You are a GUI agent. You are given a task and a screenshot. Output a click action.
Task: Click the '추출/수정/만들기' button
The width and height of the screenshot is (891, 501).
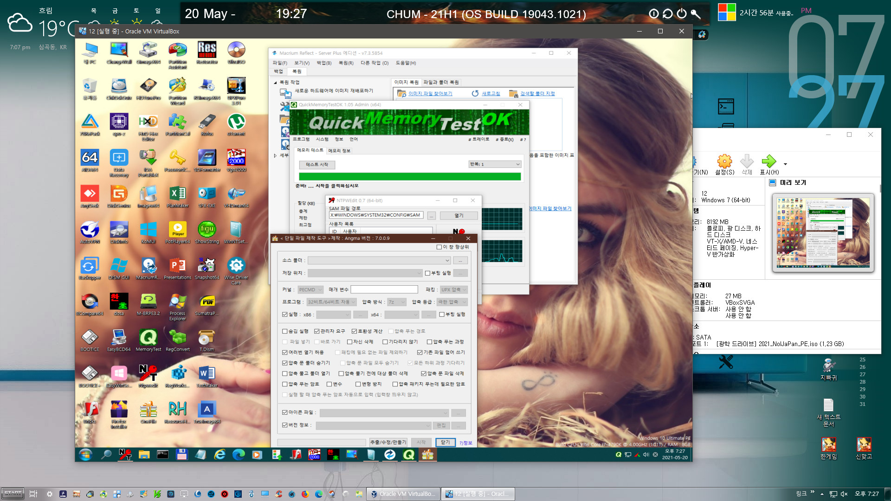pos(388,443)
